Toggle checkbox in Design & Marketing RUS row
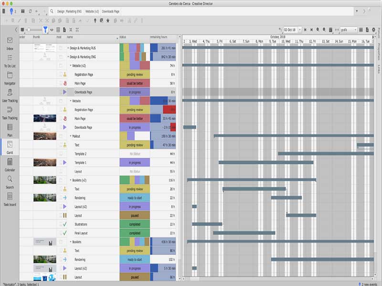 point(61,48)
